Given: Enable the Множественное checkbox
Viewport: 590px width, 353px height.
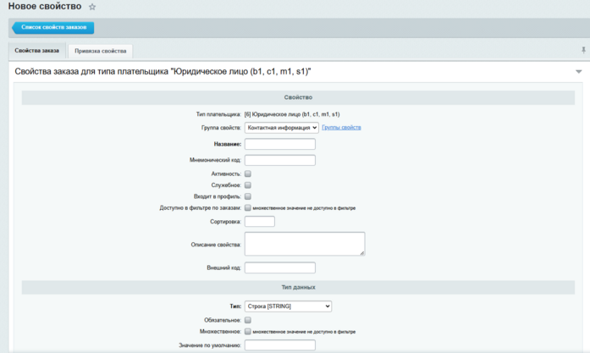Looking at the screenshot, I should [248, 332].
